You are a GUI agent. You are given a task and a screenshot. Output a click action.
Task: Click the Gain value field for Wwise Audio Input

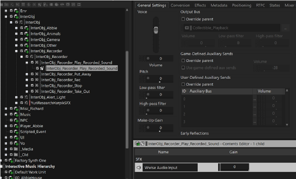tap(234, 167)
